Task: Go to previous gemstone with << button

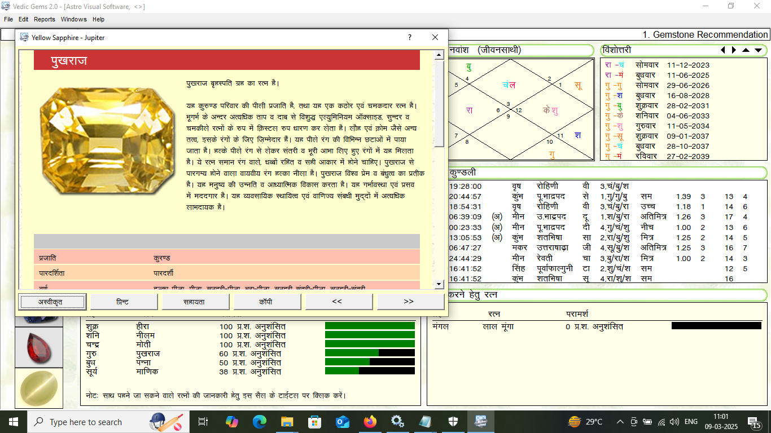Action: (x=338, y=302)
